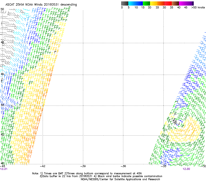The height and width of the screenshot is (181, 206).
Task: Click the 46 latitude axis label
Action: pos(2,74)
